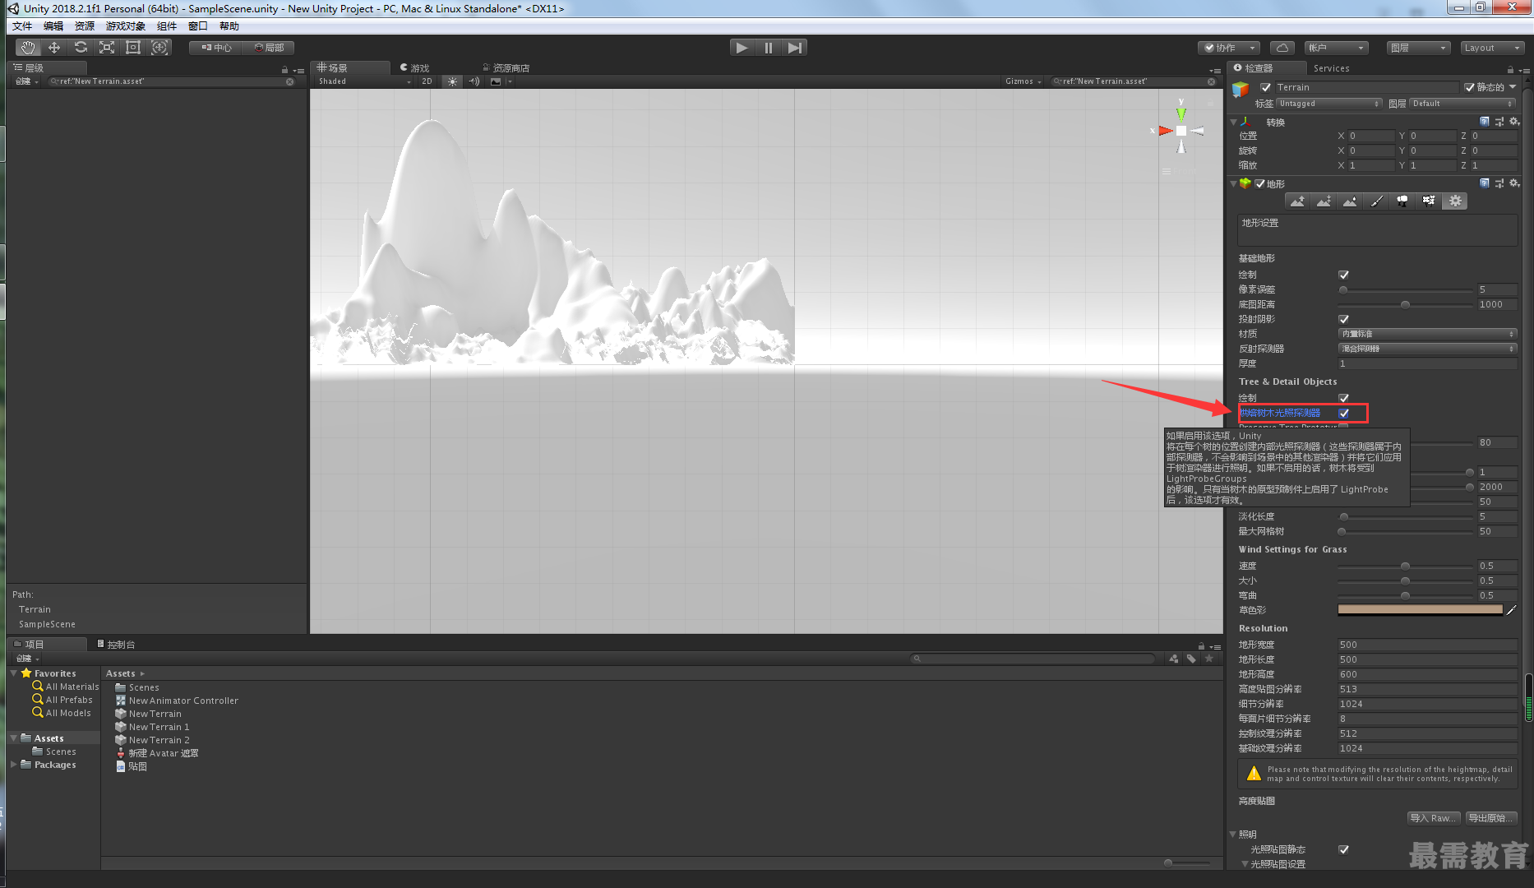
Task: Collapse the 转换 transform component
Action: point(1233,122)
